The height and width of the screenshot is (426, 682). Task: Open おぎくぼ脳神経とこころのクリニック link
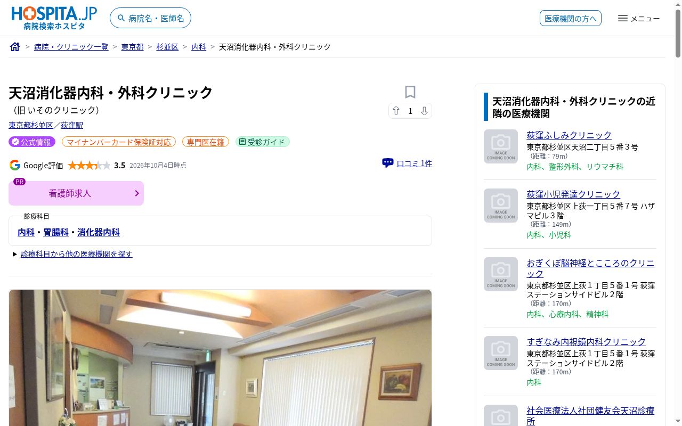click(x=590, y=268)
